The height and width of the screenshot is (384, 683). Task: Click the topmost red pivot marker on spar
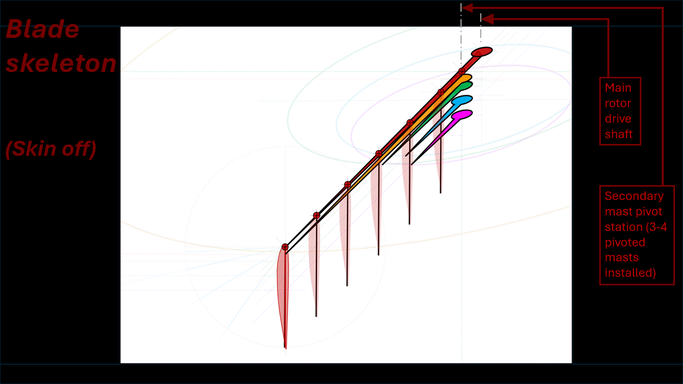[x=462, y=71]
